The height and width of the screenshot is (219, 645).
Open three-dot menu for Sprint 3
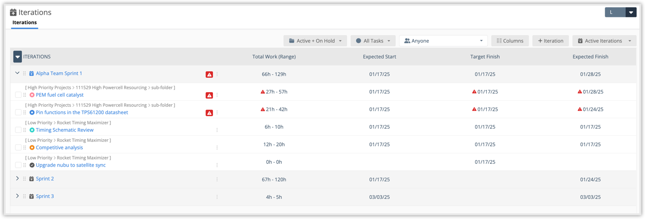tap(217, 197)
